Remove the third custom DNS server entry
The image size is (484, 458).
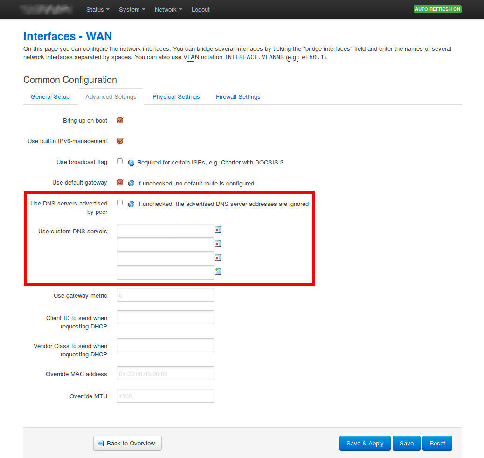coord(218,258)
